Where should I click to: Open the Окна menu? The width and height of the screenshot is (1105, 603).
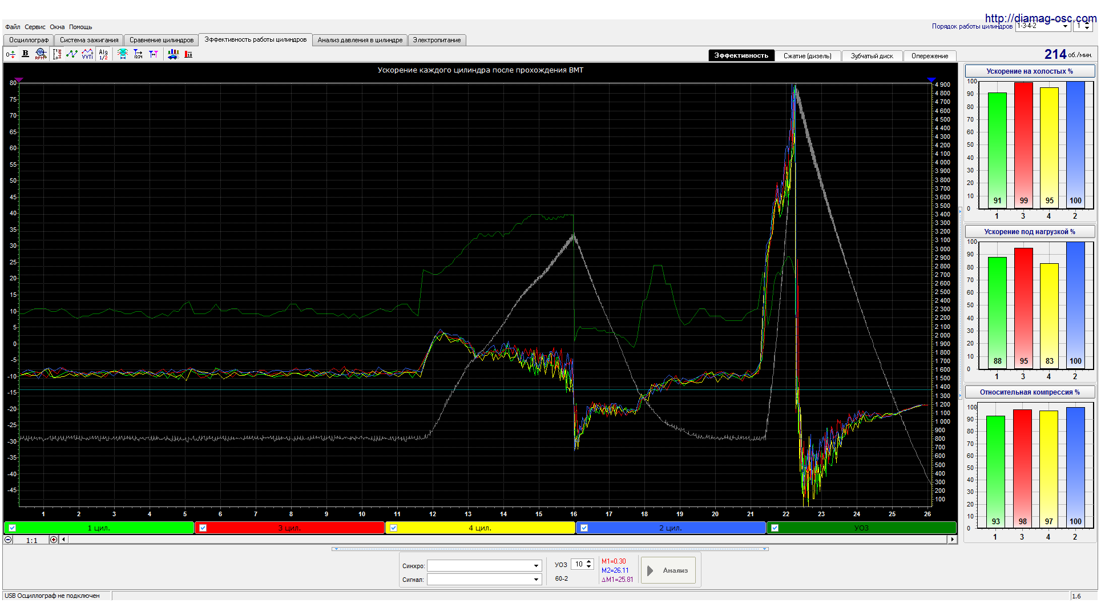(57, 27)
